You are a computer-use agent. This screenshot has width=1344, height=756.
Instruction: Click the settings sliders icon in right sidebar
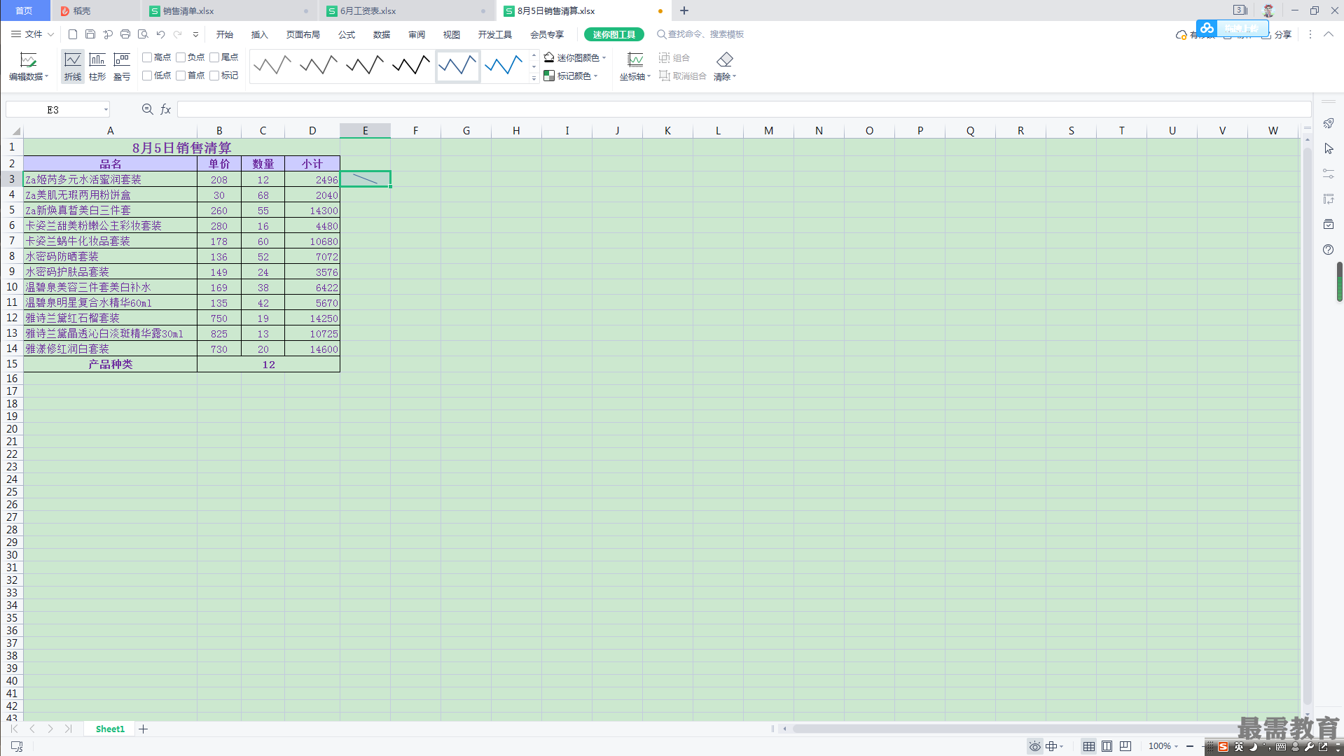coord(1328,174)
